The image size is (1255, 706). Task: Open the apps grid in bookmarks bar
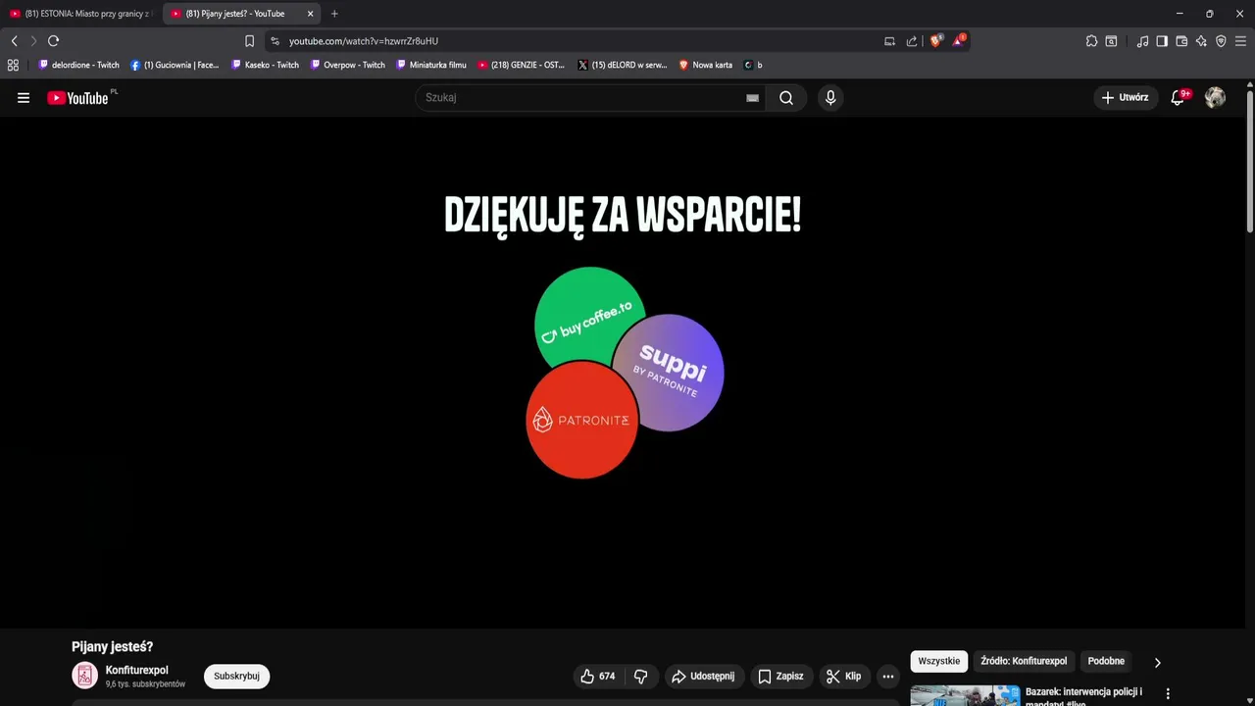click(x=13, y=65)
